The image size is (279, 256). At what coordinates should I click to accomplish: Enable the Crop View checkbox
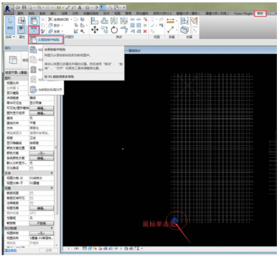(31, 192)
